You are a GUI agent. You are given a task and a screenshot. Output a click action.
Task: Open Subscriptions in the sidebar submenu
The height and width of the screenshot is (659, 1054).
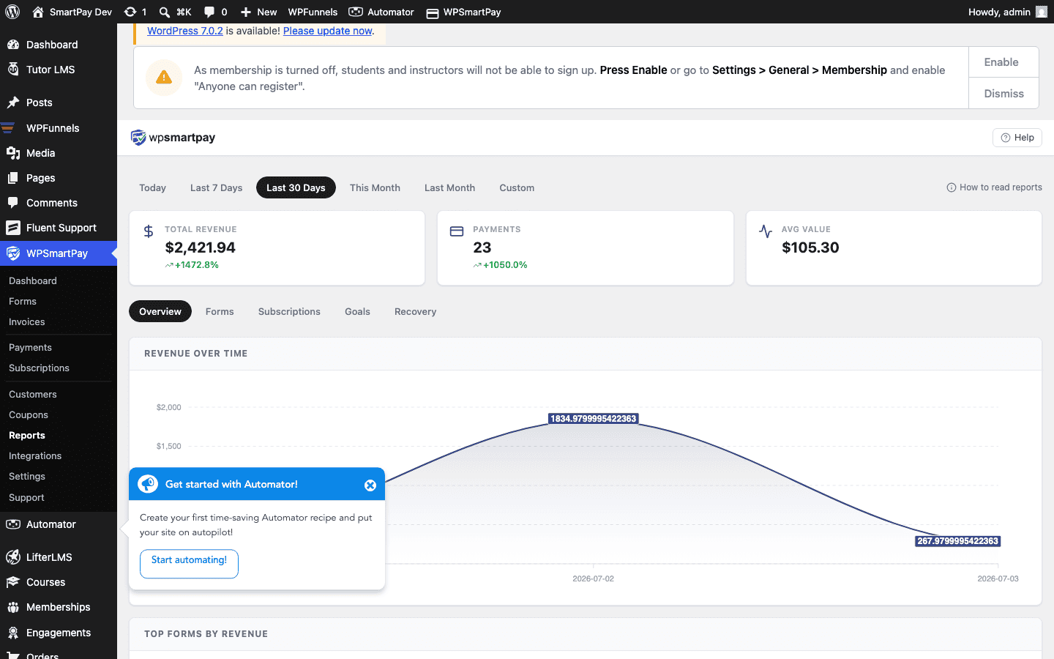tap(39, 368)
